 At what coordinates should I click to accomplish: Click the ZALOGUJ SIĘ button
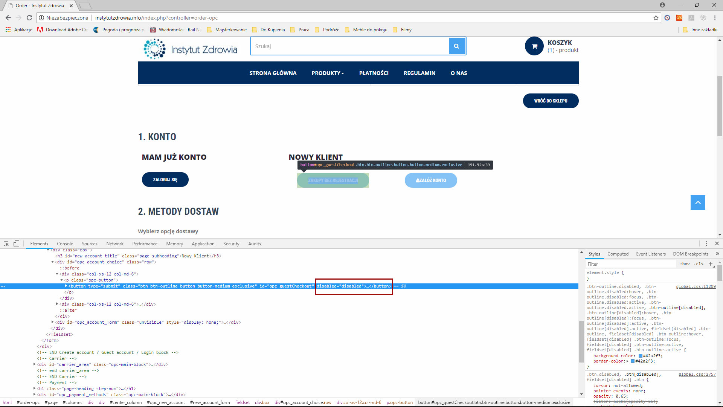point(165,180)
